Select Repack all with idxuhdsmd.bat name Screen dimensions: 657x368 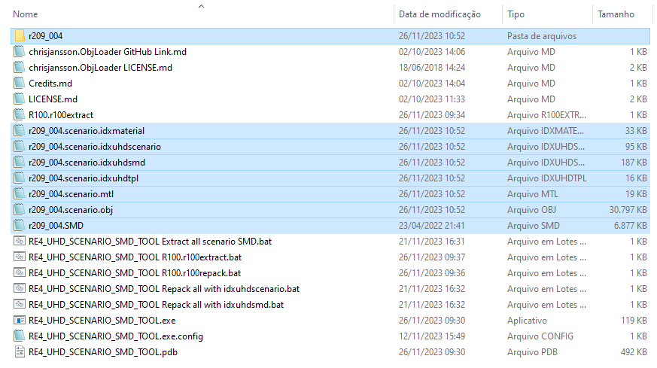pyautogui.click(x=157, y=305)
